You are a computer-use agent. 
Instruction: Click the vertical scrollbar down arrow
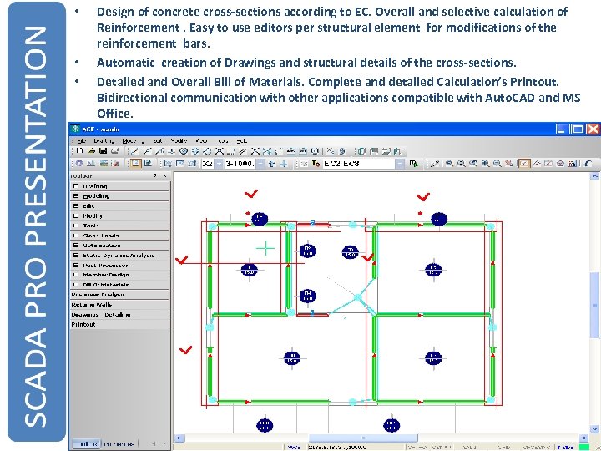pos(595,428)
